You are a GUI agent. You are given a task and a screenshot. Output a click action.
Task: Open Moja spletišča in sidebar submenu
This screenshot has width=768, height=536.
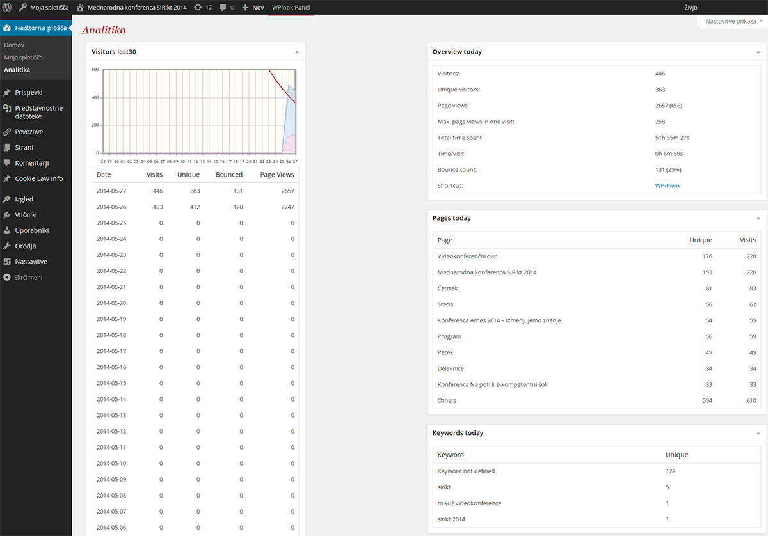coord(23,58)
